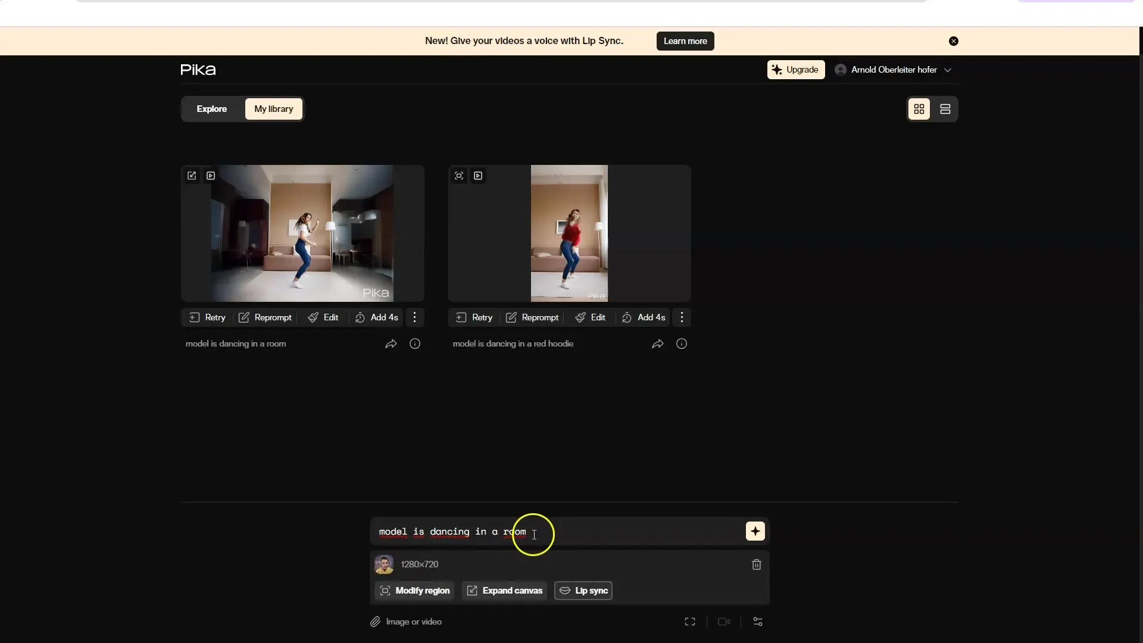This screenshot has height=643, width=1143.
Task: Retry the 'dancing in a room' video
Action: [207, 317]
